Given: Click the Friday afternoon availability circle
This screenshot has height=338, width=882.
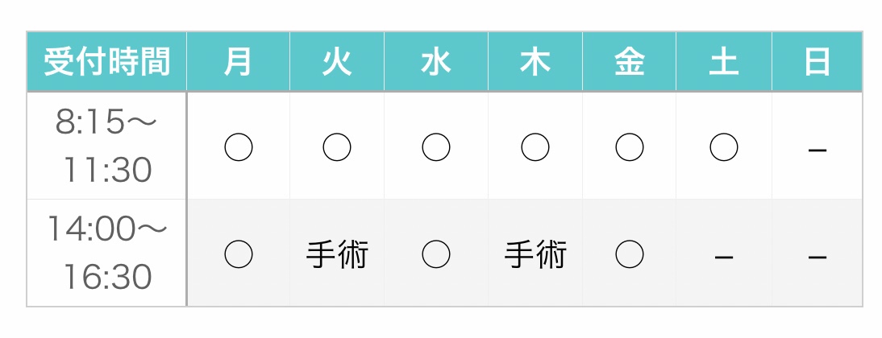Looking at the screenshot, I should click(630, 254).
